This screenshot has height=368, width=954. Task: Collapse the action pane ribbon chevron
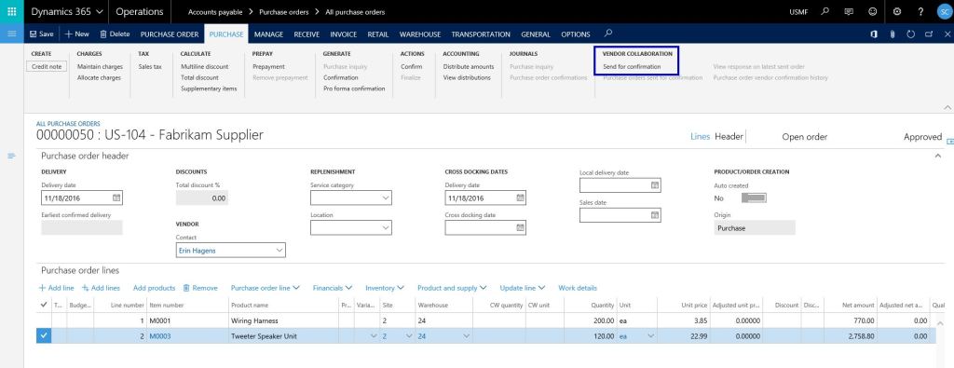[947, 107]
